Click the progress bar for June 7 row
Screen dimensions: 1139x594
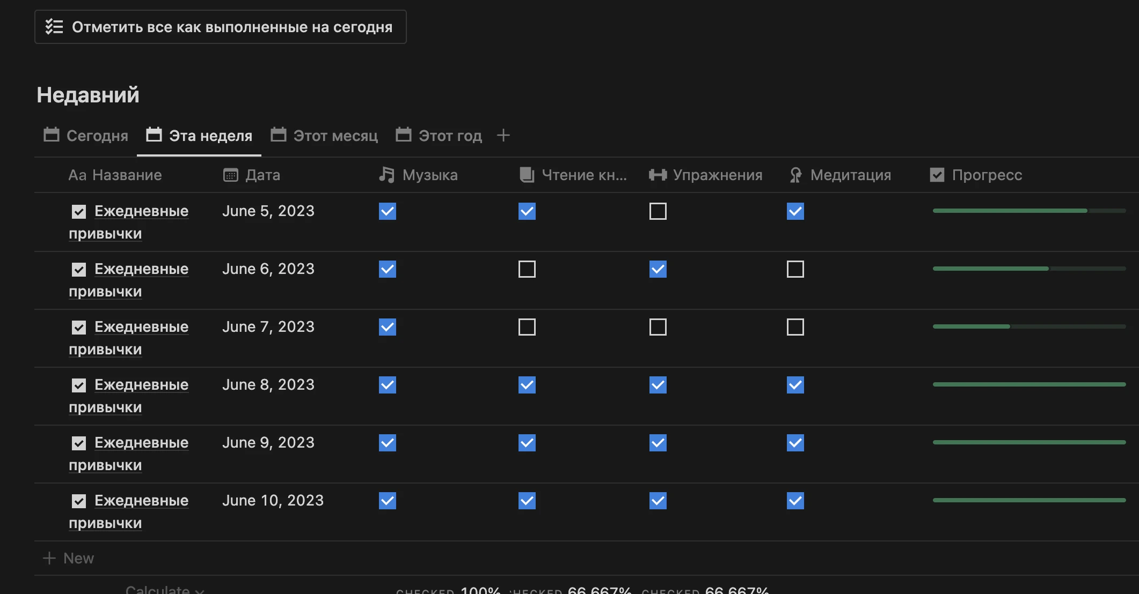coord(1030,326)
